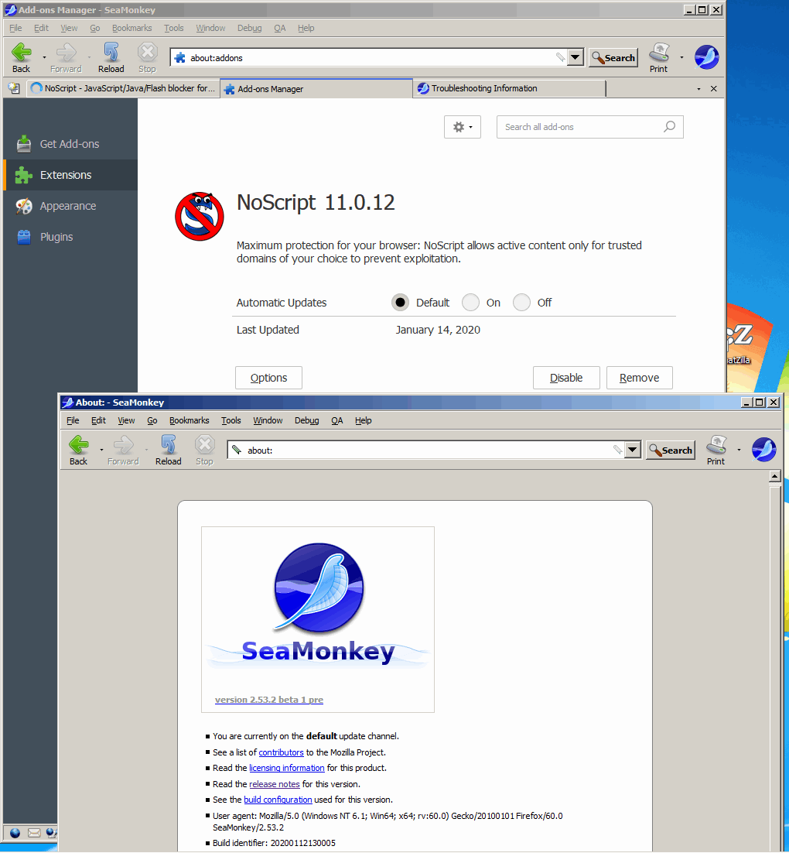Click the new tab icon left of tabs
The height and width of the screenshot is (853, 789).
tap(14, 88)
